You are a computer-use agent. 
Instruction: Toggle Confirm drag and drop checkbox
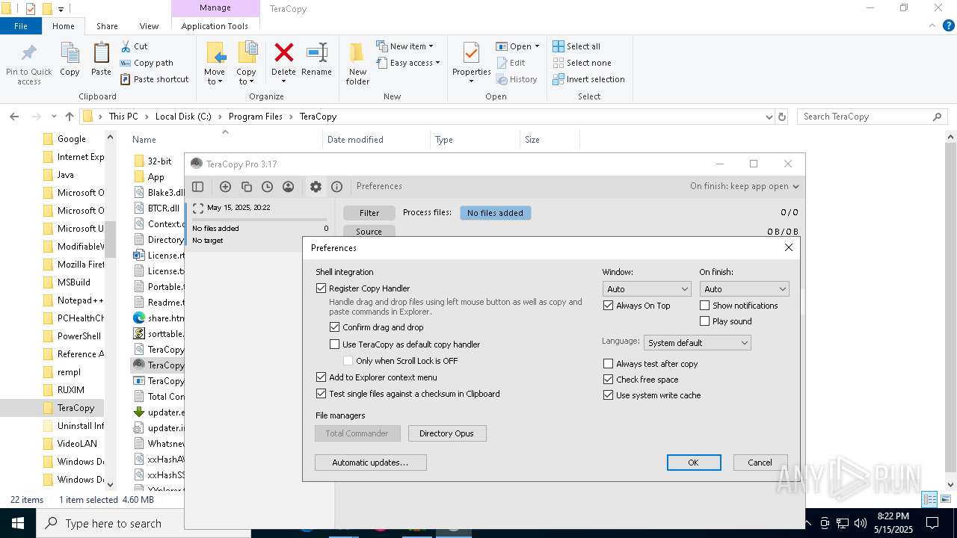(x=335, y=327)
